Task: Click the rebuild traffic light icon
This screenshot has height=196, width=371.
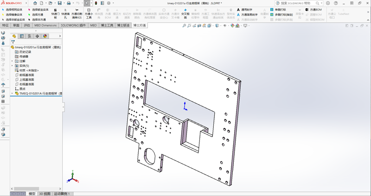Action: coord(96,3)
